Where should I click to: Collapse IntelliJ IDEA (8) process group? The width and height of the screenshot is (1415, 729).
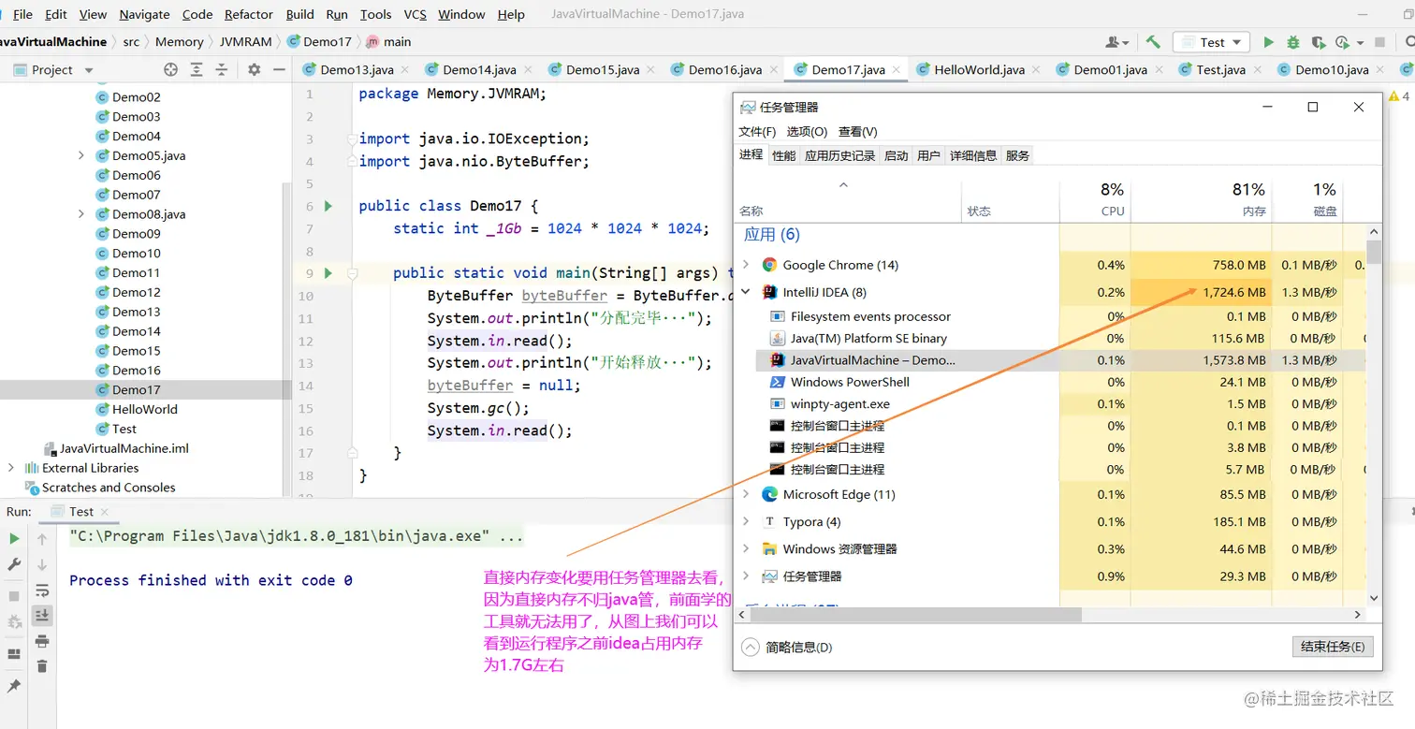(x=746, y=292)
